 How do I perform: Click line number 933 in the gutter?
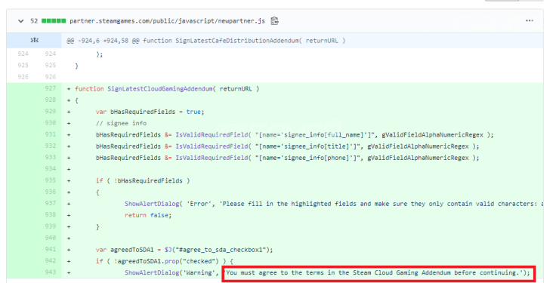(x=51, y=157)
